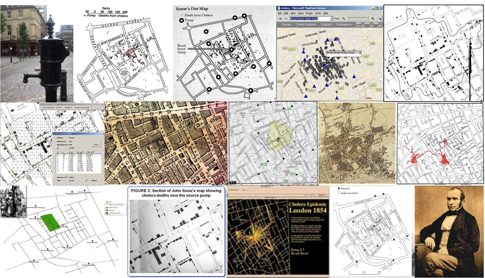Expand the Sampling dropdown
The height and width of the screenshot is (278, 485).
(x=68, y=108)
